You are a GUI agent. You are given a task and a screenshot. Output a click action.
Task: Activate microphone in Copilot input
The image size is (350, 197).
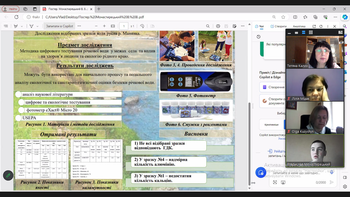coord(332,172)
